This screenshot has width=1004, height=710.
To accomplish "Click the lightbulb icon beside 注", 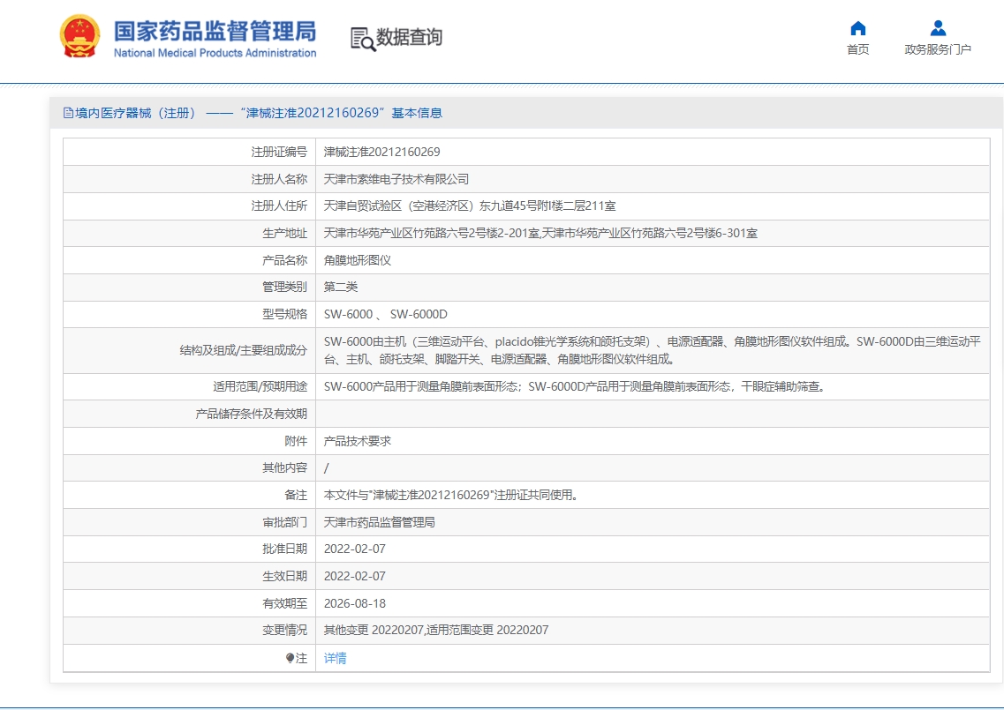I will pyautogui.click(x=290, y=658).
